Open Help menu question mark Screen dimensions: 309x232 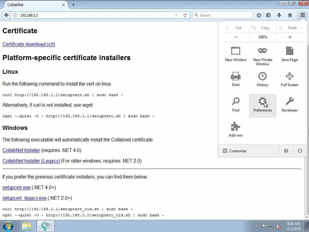point(286,151)
